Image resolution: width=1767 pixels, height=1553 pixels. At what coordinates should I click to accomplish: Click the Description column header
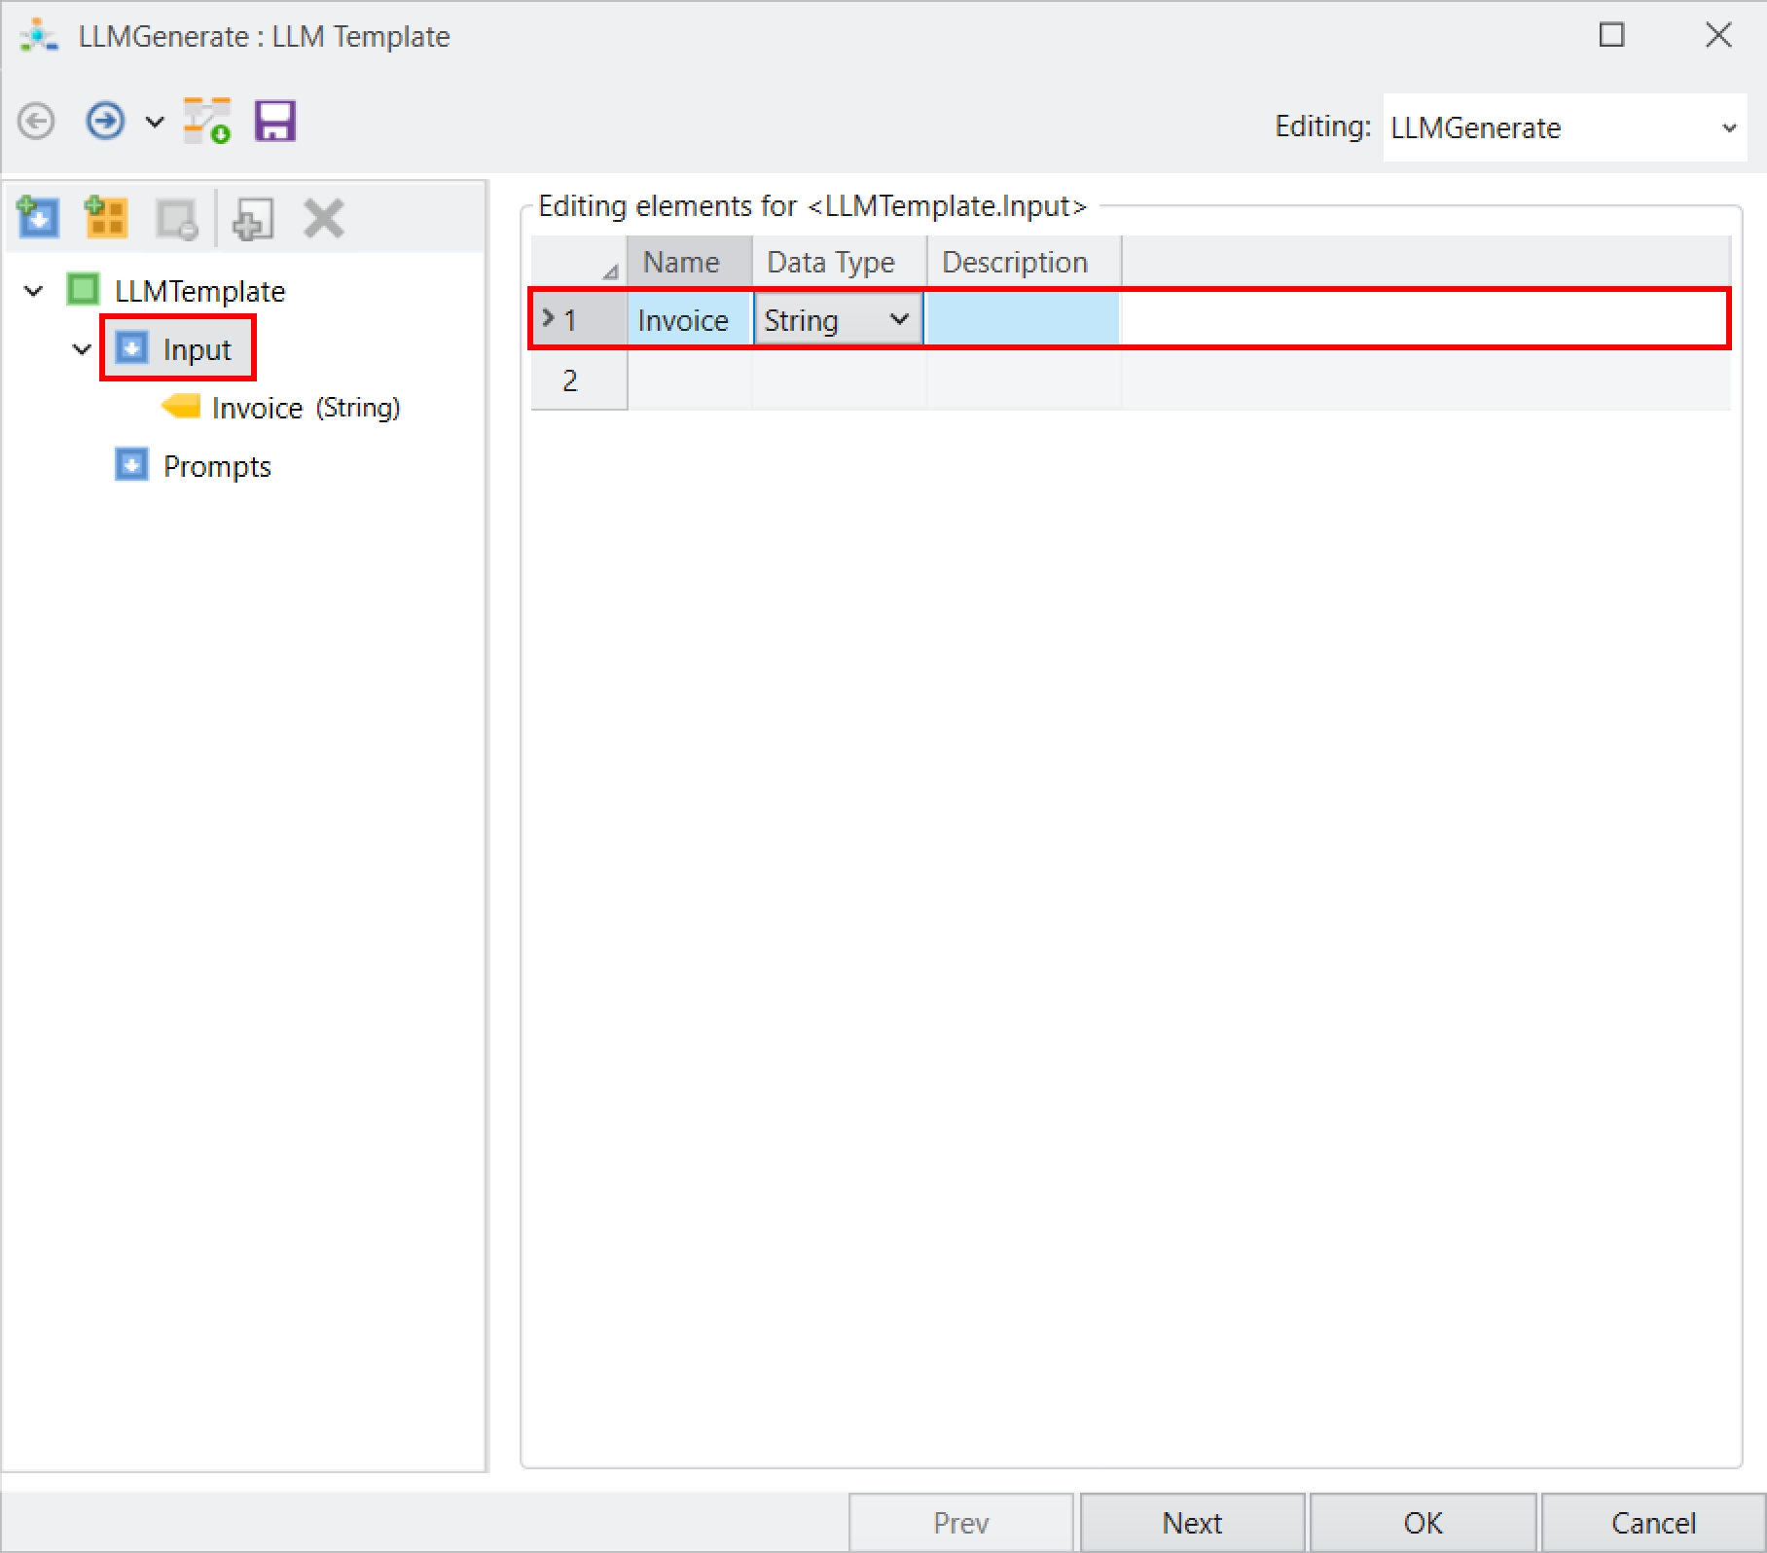point(1025,262)
